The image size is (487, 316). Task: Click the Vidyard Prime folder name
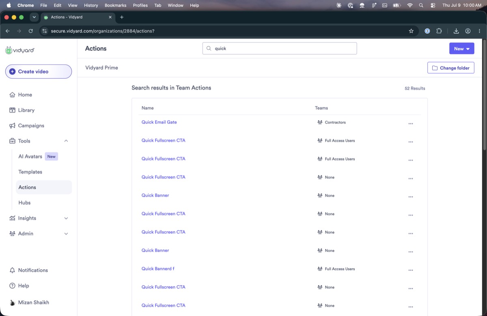coord(101,68)
